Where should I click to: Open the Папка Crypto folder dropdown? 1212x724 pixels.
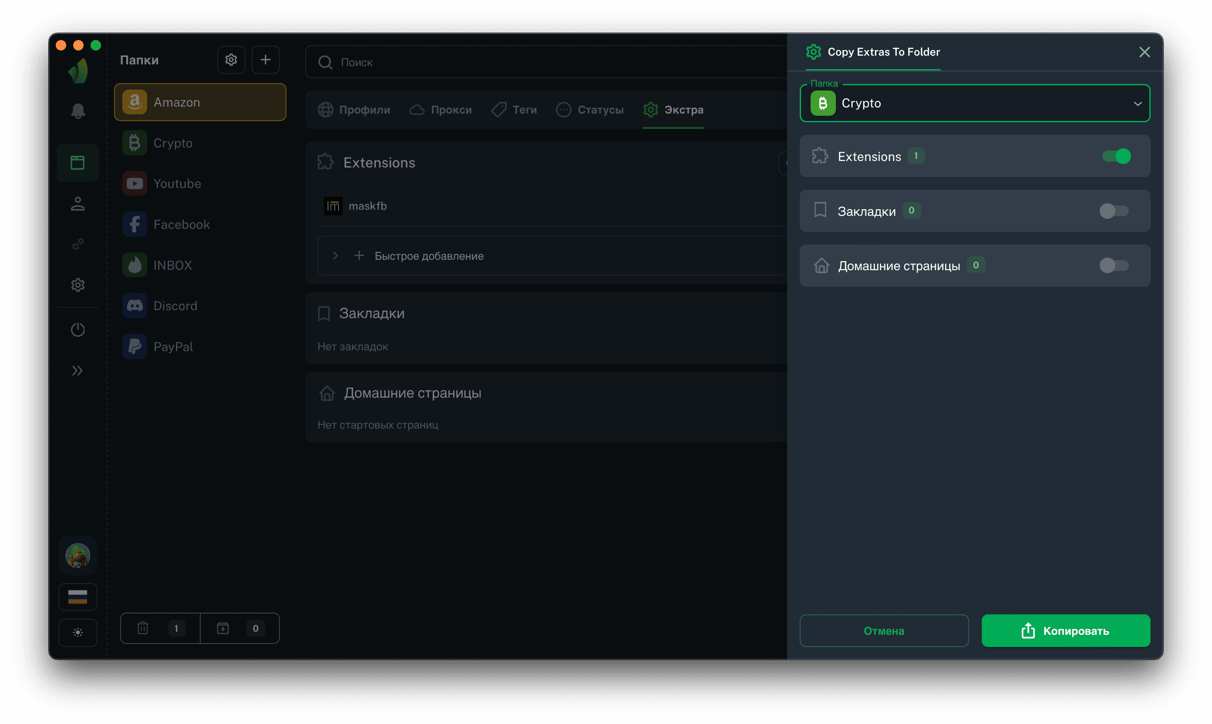click(975, 104)
